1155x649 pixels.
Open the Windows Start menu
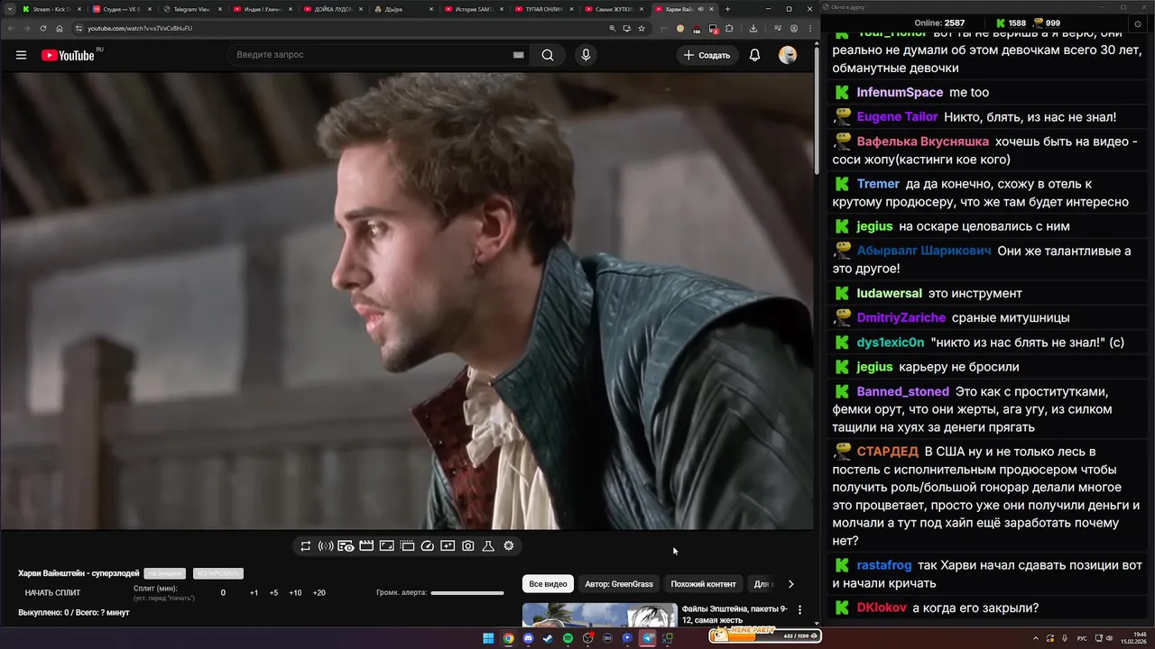click(488, 638)
